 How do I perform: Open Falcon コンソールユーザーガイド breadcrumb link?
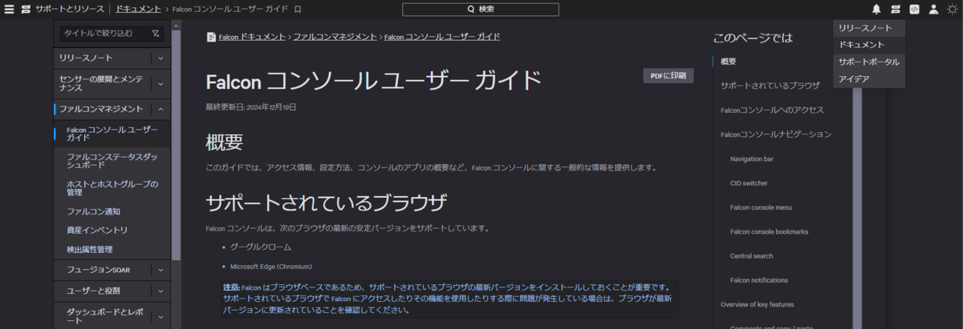[x=442, y=37]
